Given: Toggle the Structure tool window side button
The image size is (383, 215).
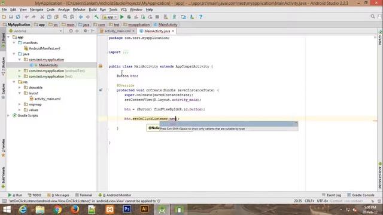Looking at the screenshot, I should (x=3, y=66).
